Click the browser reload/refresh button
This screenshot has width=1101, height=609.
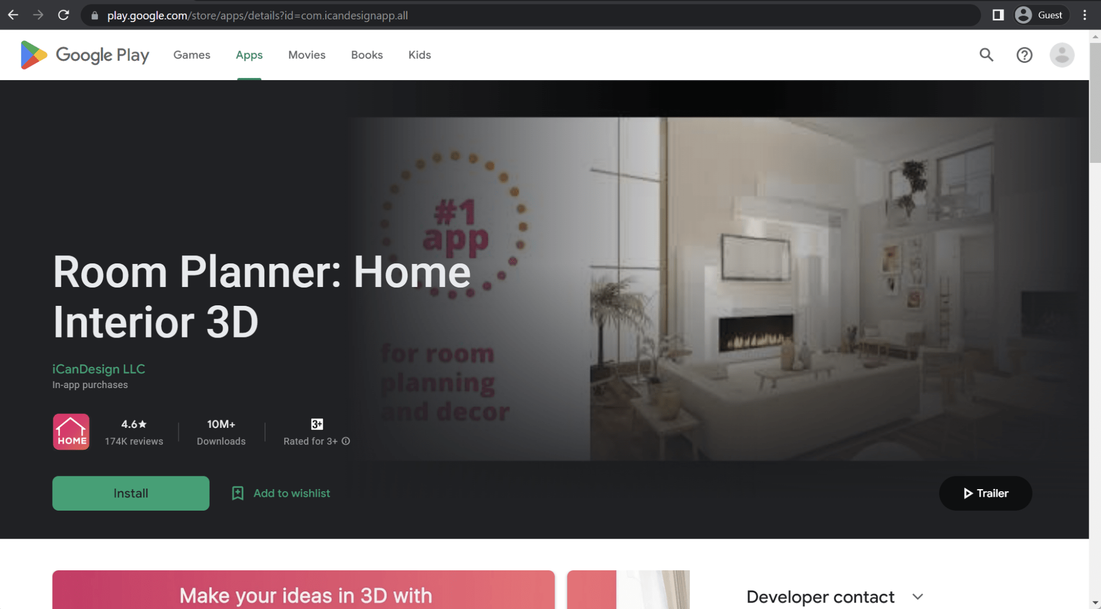(63, 15)
